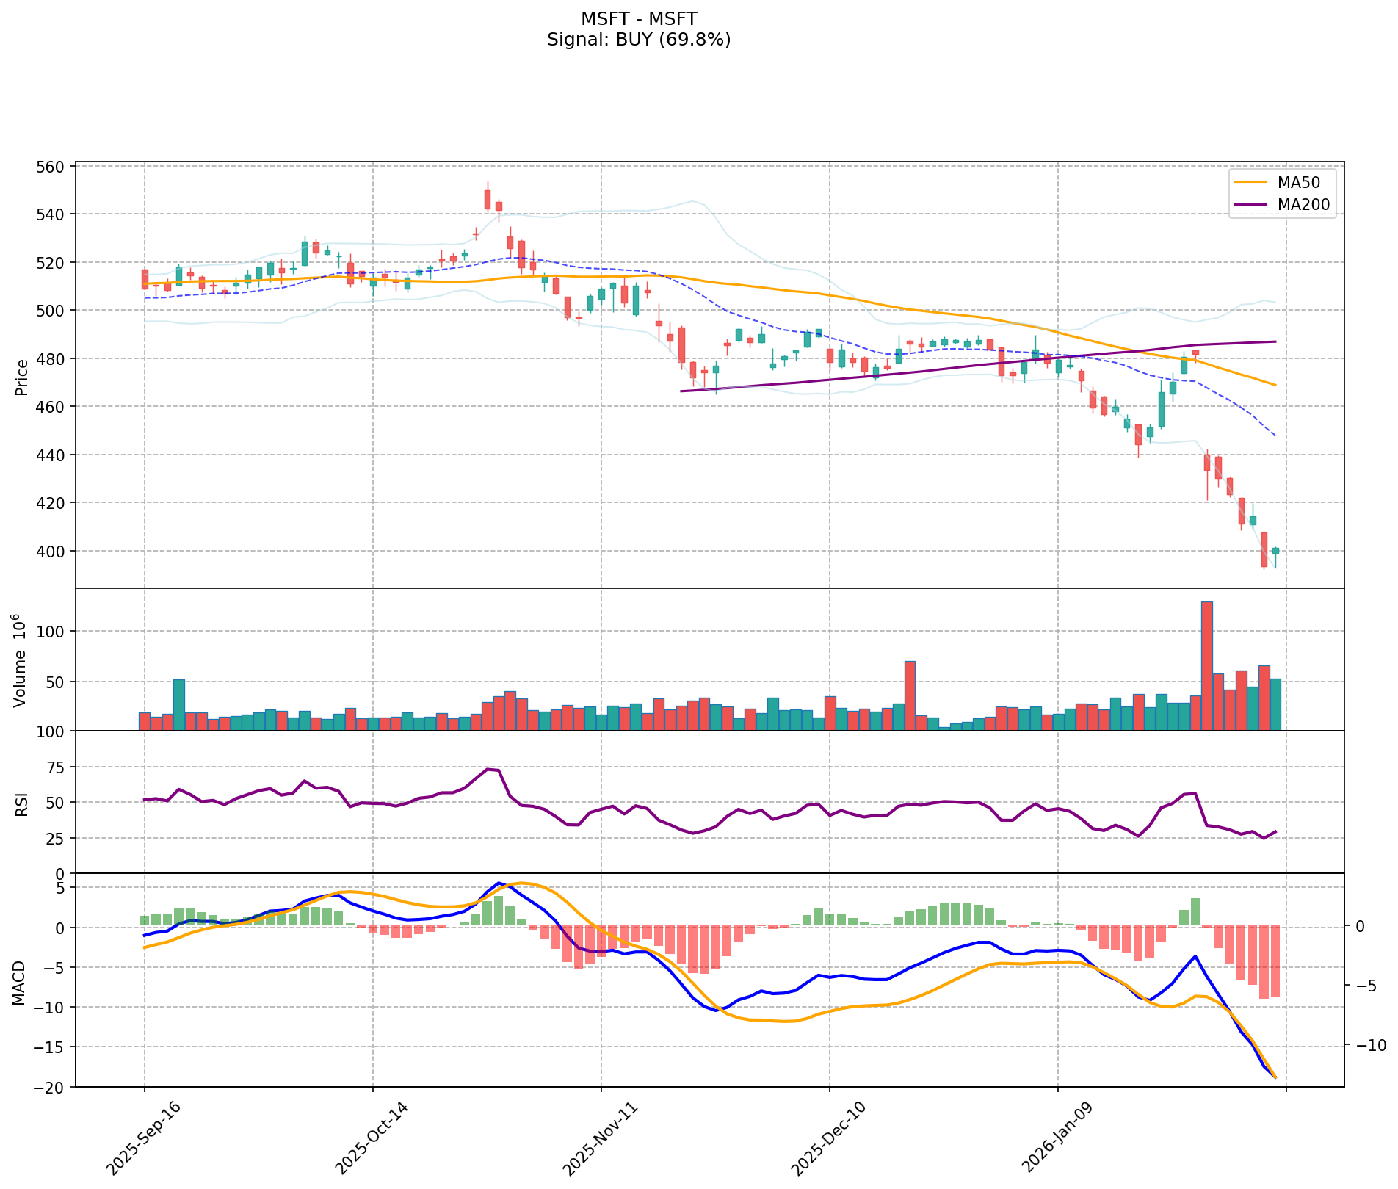Click the 'Price' y-axis label
The height and width of the screenshot is (1189, 1398).
(21, 376)
